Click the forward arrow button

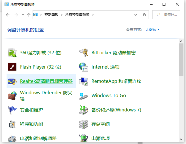tap(16, 15)
